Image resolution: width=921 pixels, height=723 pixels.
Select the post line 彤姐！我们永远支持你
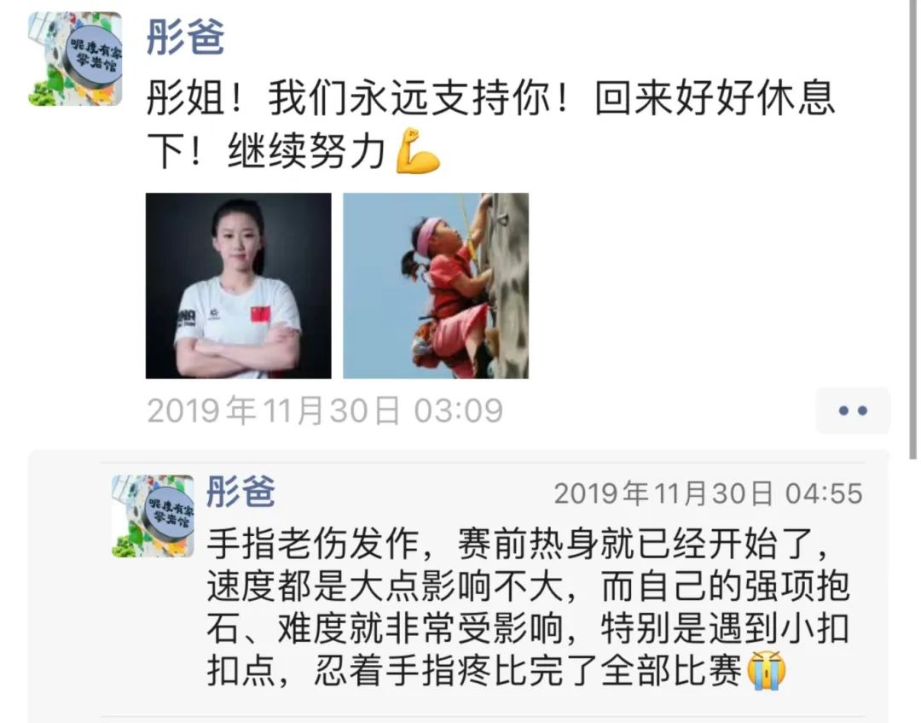point(490,97)
